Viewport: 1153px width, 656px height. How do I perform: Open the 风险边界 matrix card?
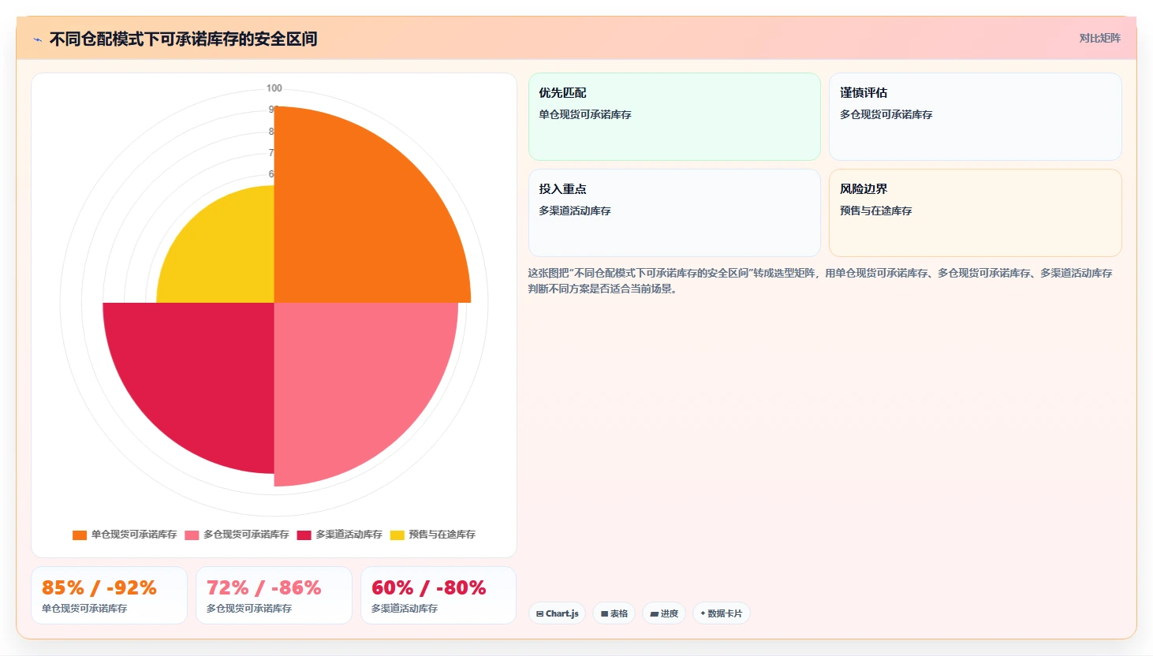click(x=975, y=213)
